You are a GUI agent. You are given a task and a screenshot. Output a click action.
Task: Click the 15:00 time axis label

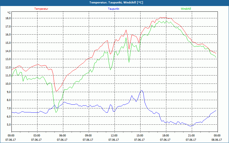coord(140,135)
